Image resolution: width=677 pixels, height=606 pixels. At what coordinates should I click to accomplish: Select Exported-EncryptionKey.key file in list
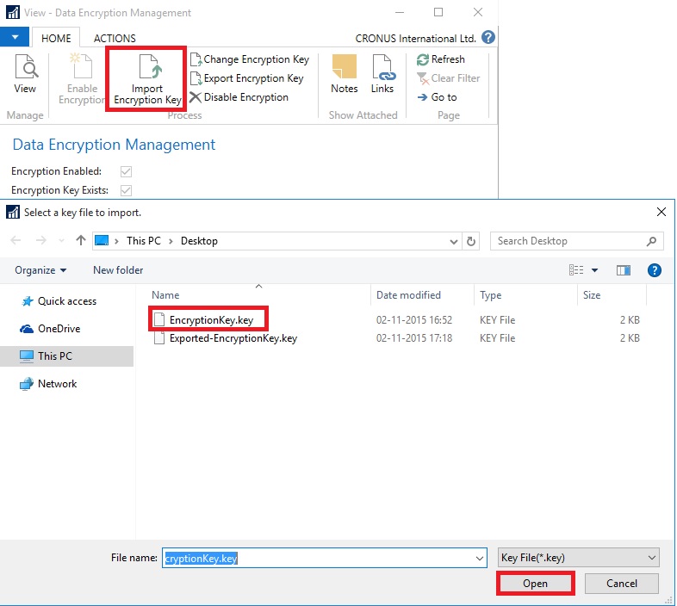tap(233, 338)
